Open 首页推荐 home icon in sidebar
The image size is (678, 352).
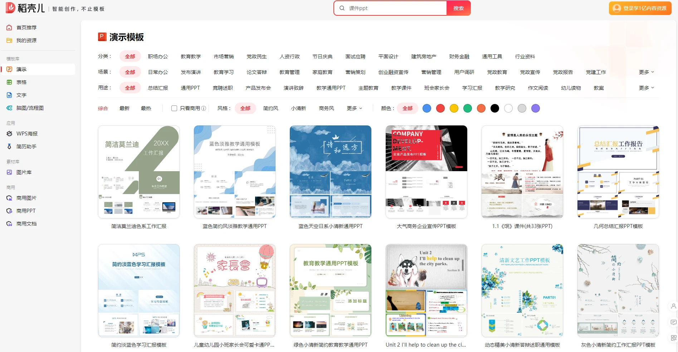click(9, 28)
